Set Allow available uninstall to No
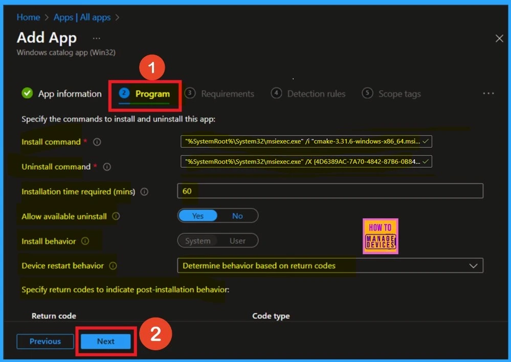This screenshot has height=362, width=511. tap(237, 216)
